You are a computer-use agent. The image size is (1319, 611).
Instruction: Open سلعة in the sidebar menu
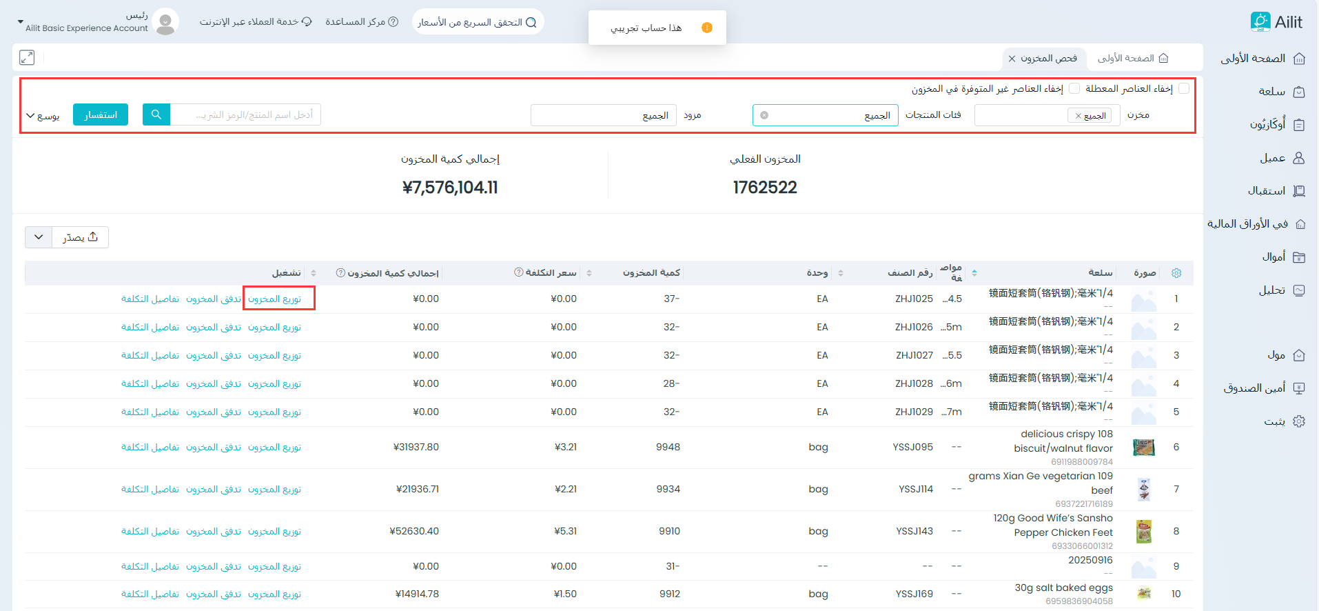pos(1271,92)
